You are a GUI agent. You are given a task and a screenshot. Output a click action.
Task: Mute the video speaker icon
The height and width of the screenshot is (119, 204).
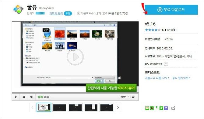pos(31,97)
